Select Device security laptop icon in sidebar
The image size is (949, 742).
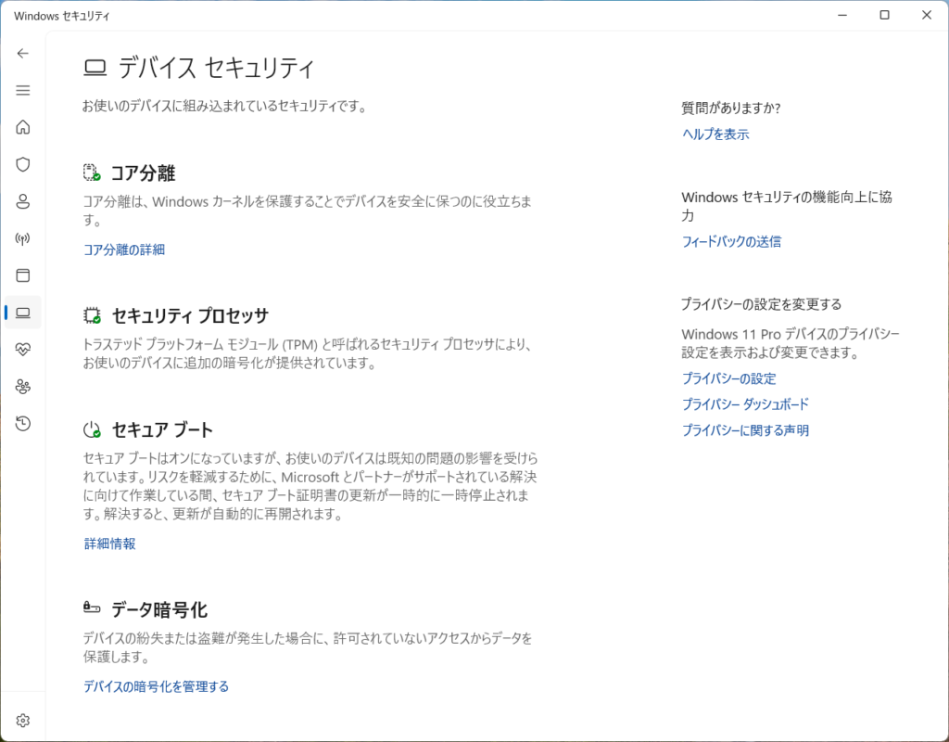point(23,313)
